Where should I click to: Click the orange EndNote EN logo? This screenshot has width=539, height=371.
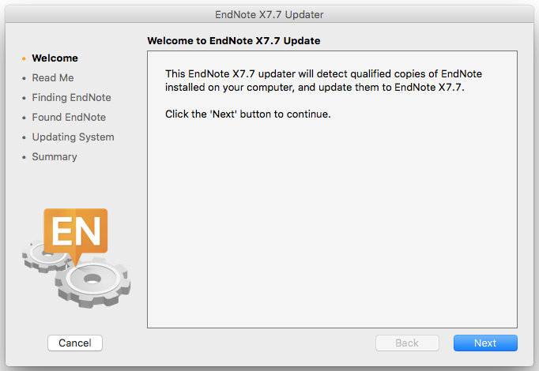[75, 231]
